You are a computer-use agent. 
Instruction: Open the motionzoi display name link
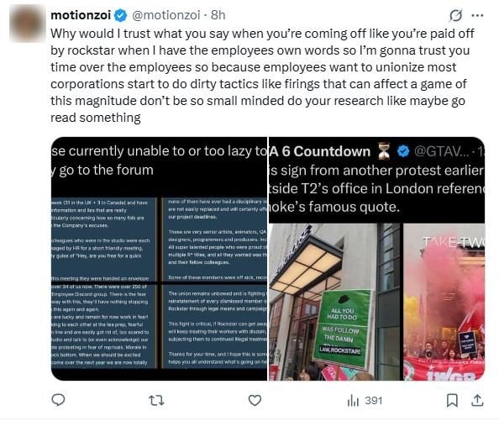(81, 15)
